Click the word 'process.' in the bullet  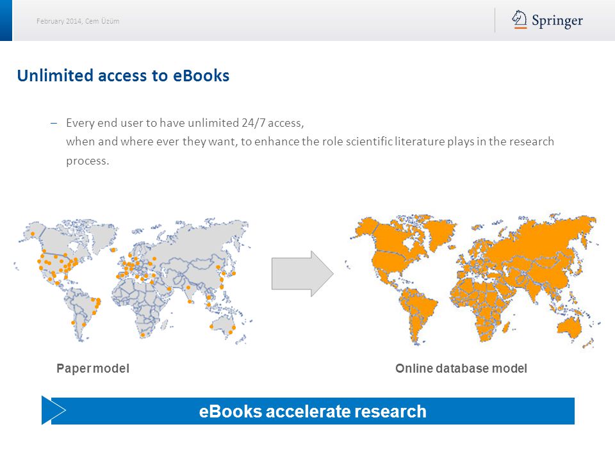coord(88,161)
